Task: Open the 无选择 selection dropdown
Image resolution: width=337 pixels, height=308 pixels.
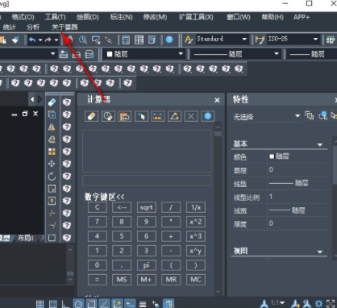Action: (x=297, y=116)
